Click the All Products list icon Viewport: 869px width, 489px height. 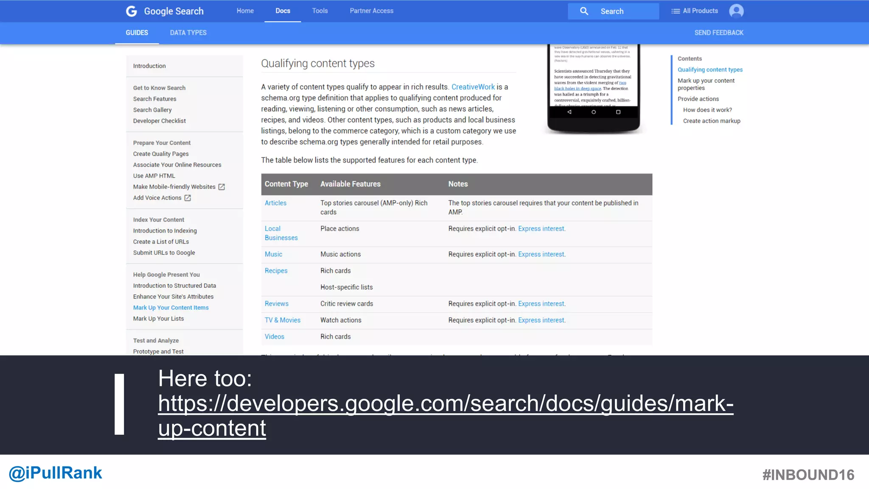pos(676,11)
